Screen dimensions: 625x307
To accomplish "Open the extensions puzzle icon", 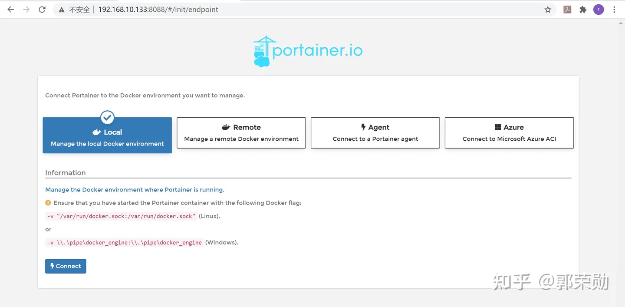I will coord(583,10).
